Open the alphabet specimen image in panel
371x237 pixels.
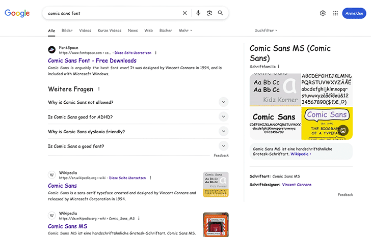(327, 90)
